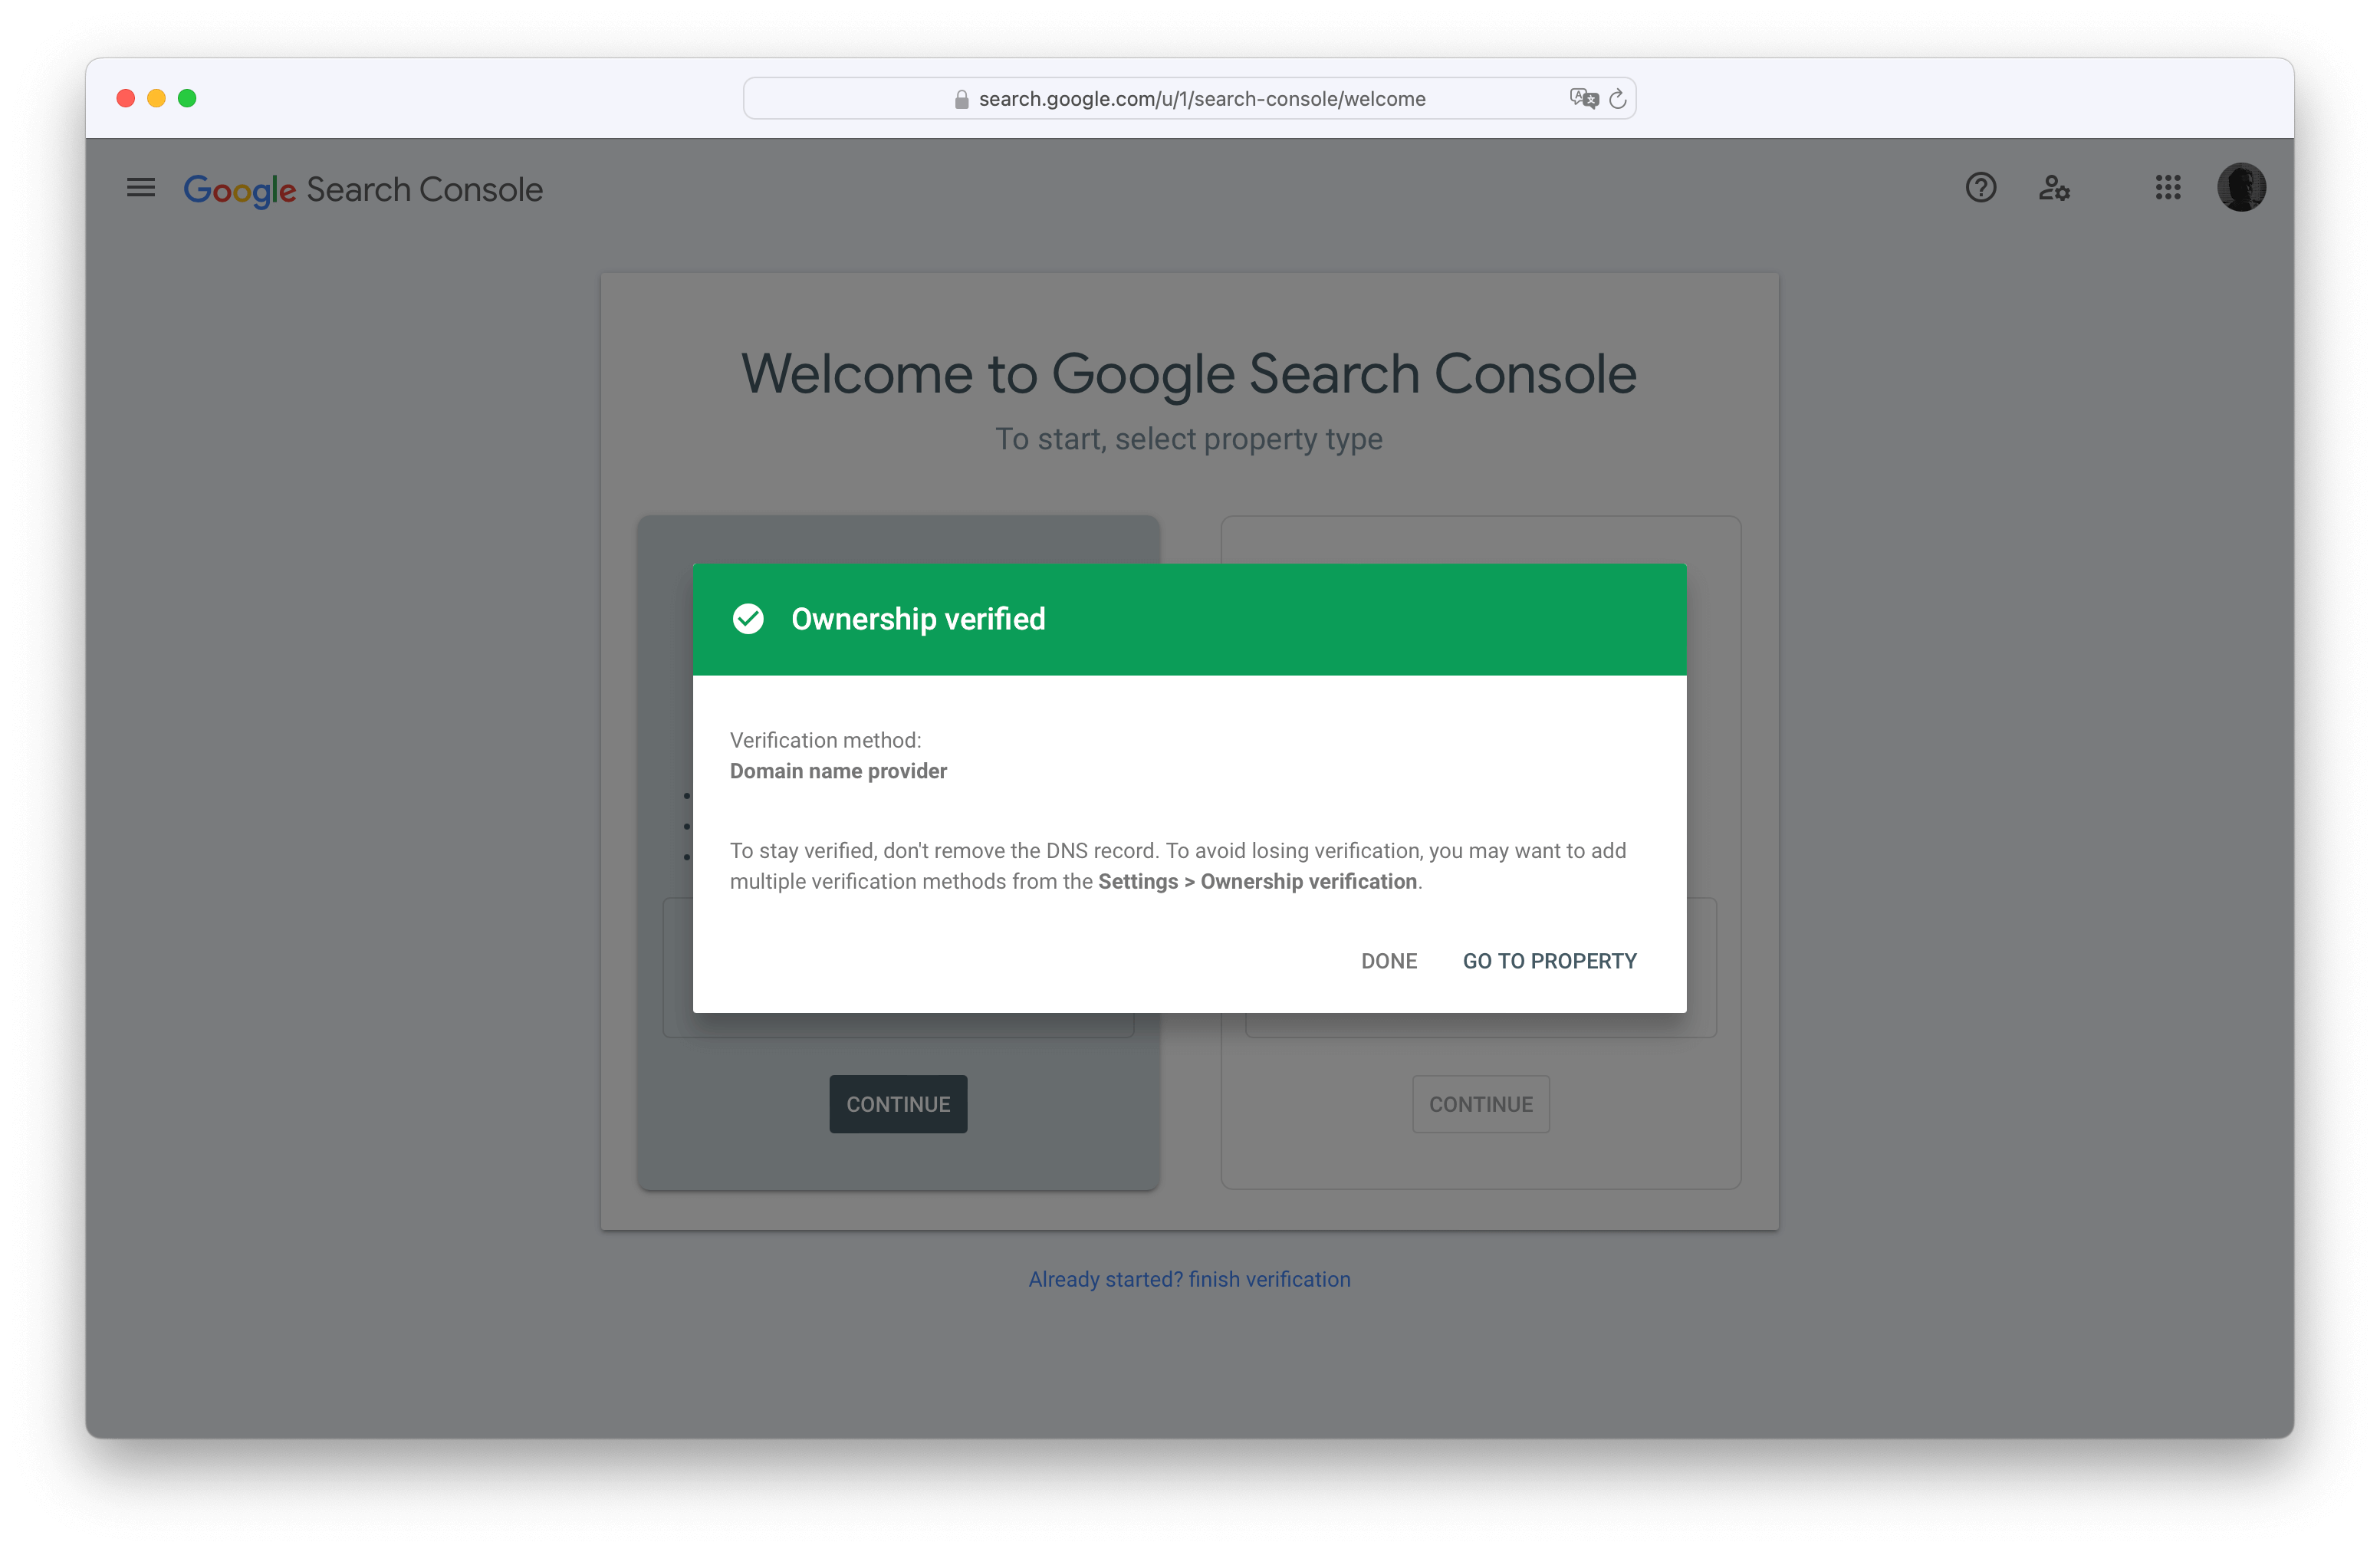This screenshot has height=1552, width=2380.
Task: Reload the page with refresh icon
Action: coord(1618,98)
